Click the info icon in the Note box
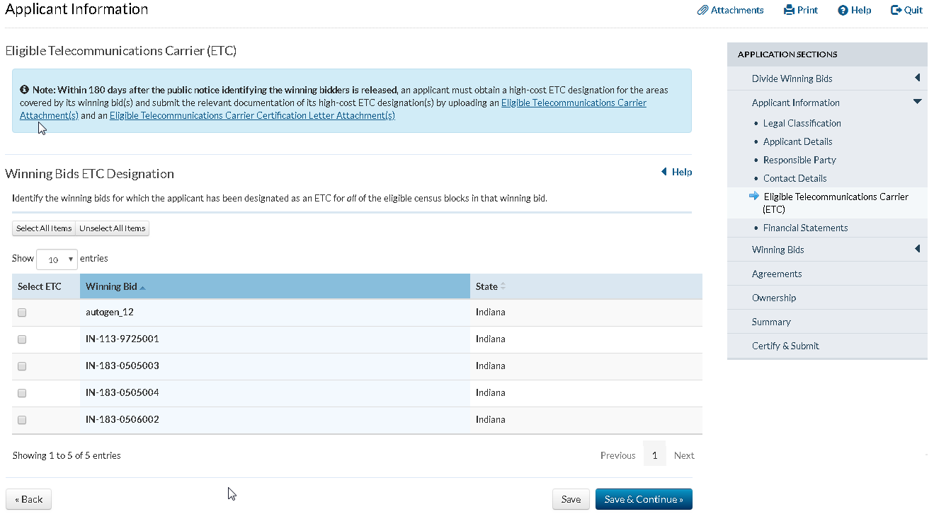This screenshot has height=514, width=934. (24, 90)
